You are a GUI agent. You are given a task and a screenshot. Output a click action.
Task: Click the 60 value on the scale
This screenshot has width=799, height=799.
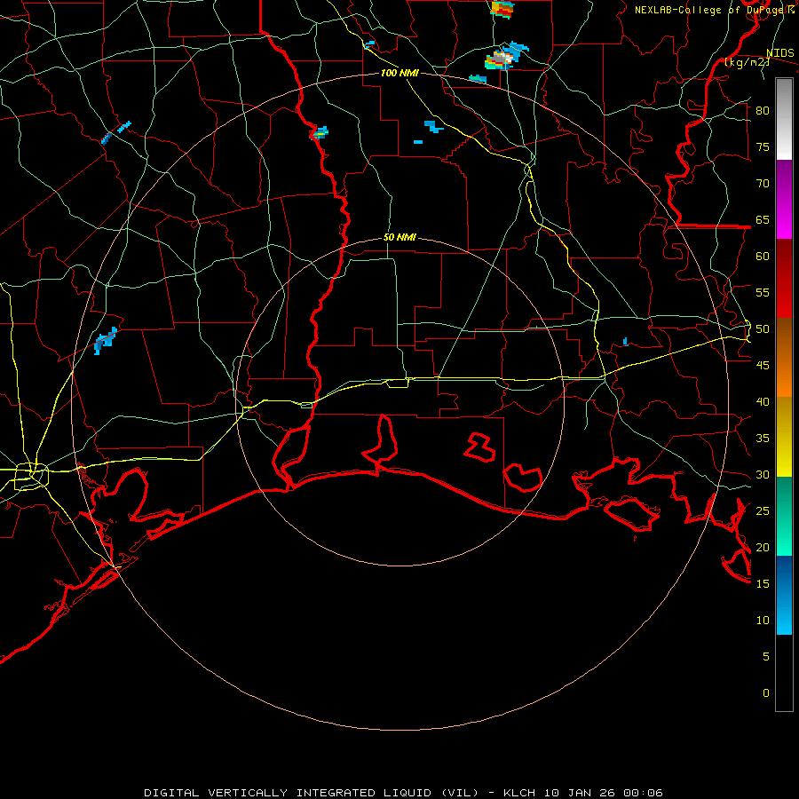[x=763, y=257]
